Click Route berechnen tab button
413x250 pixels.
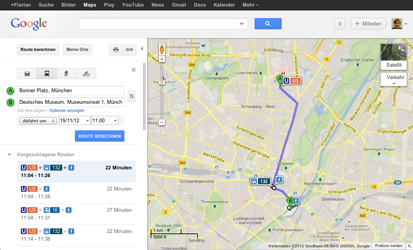pyautogui.click(x=38, y=49)
